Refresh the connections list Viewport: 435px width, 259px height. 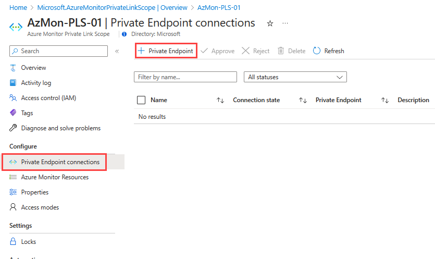coord(329,51)
